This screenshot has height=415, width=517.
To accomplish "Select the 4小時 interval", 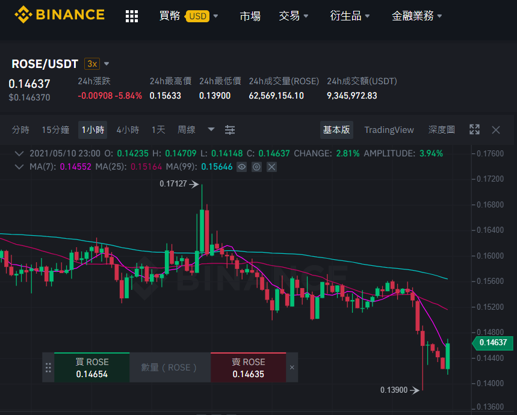I will tap(128, 130).
